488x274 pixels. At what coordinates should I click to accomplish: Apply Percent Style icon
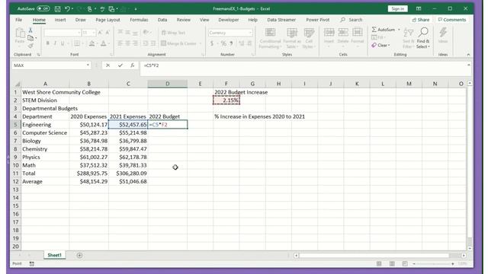223,43
